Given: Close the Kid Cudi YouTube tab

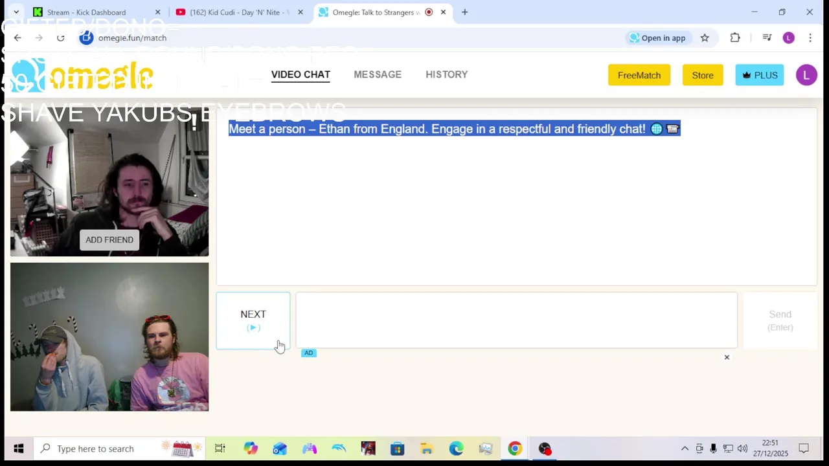Looking at the screenshot, I should [x=300, y=12].
